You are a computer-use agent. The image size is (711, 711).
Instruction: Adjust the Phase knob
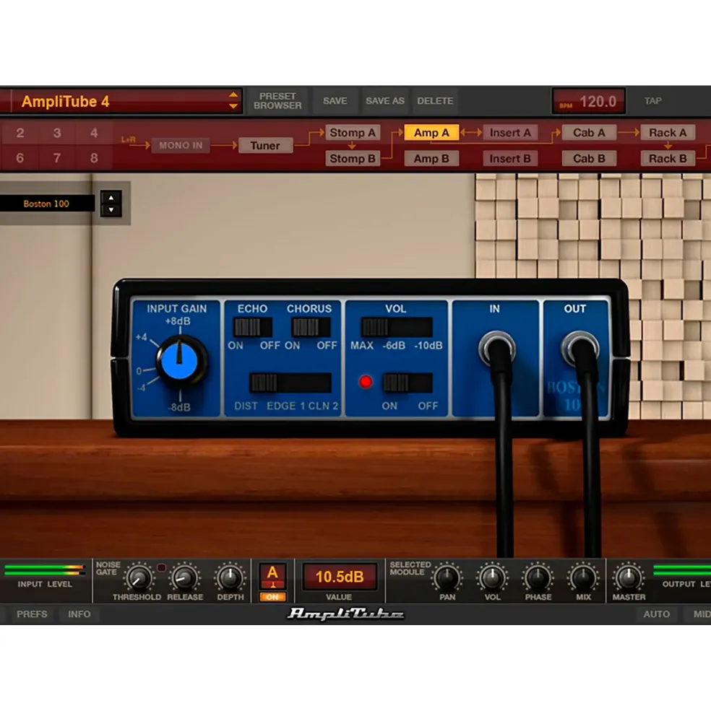click(x=538, y=577)
